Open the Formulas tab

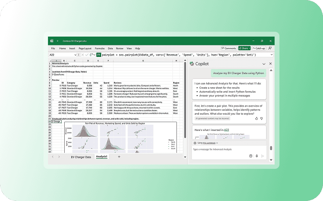[x=100, y=48]
